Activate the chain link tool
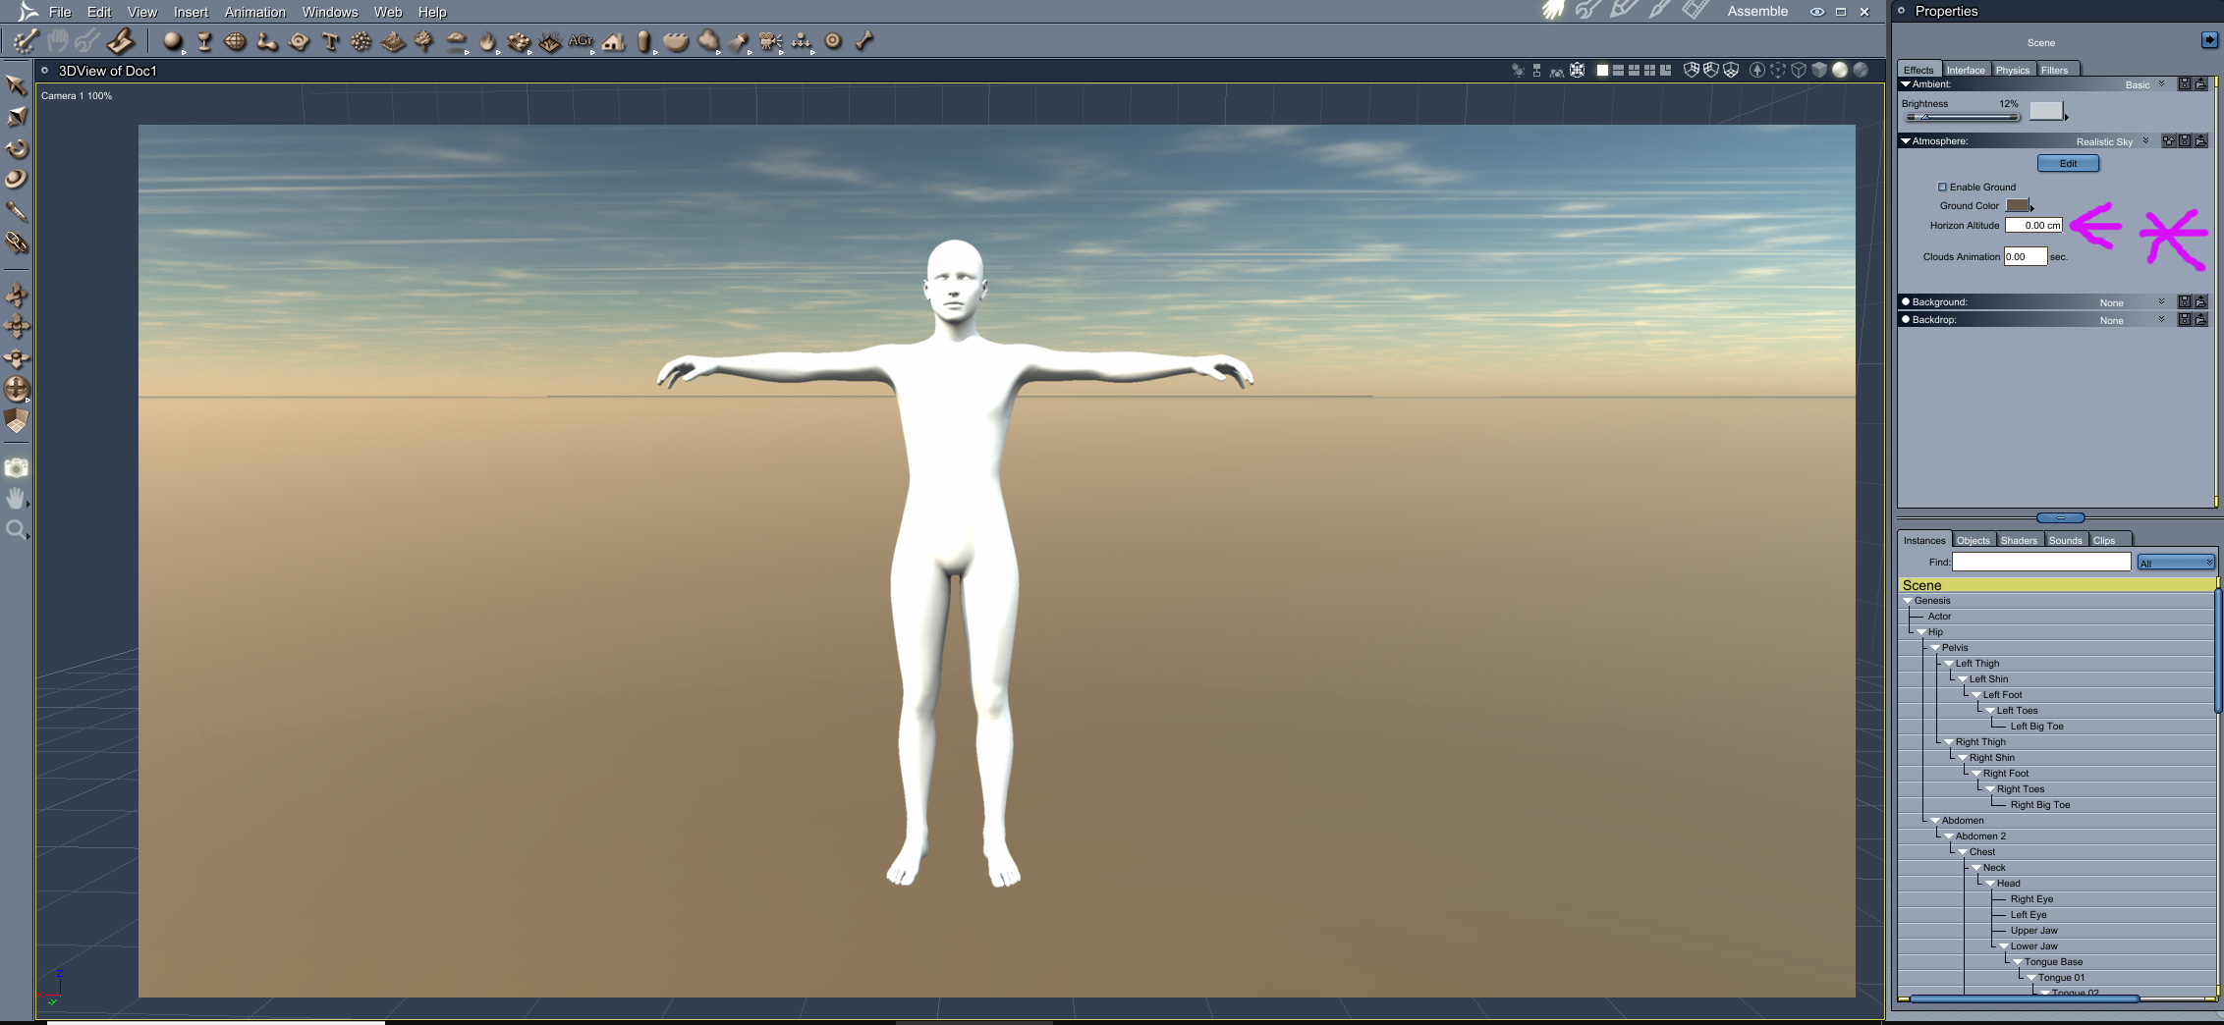This screenshot has height=1025, width=2224. coord(17,243)
